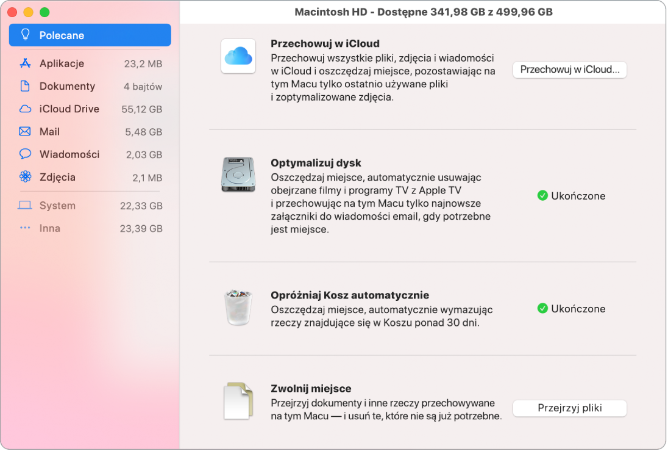Click the Przejrzyj pliki button

pos(570,408)
